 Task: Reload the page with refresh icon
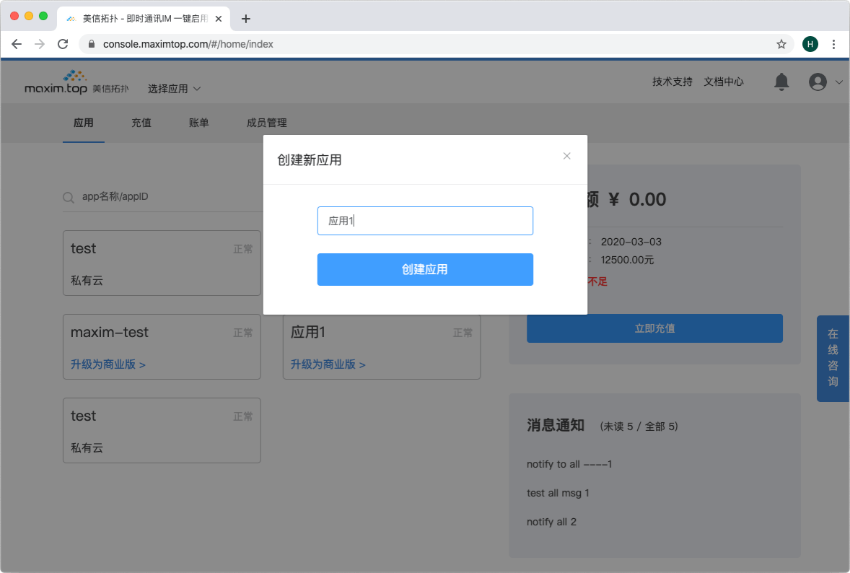pos(63,44)
